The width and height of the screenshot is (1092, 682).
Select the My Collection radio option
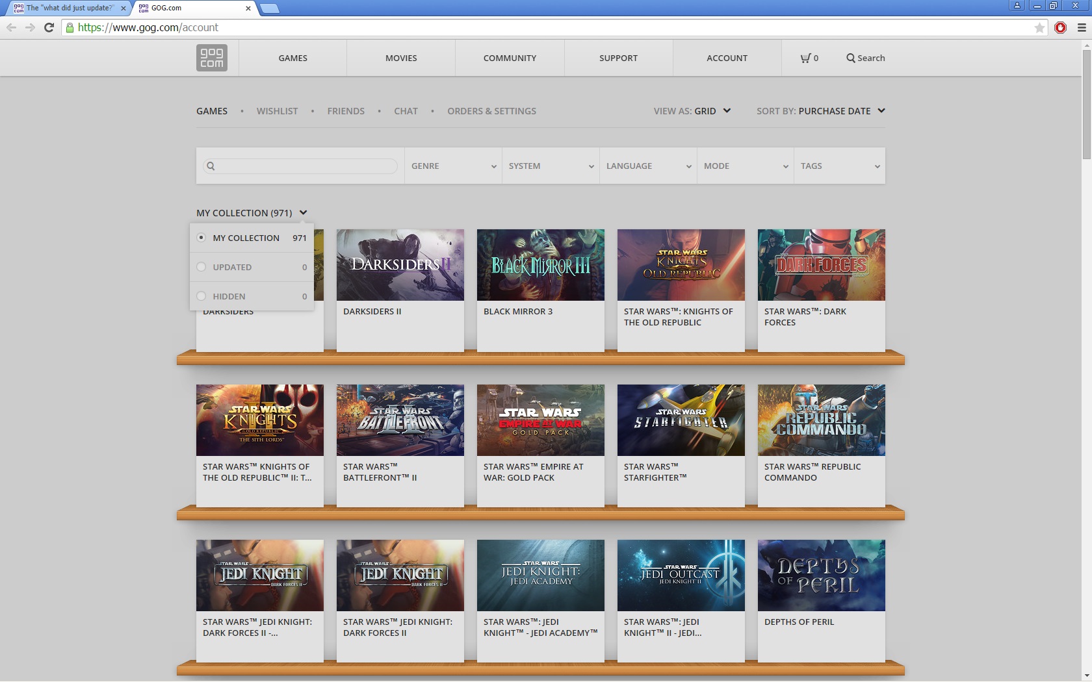pos(201,238)
